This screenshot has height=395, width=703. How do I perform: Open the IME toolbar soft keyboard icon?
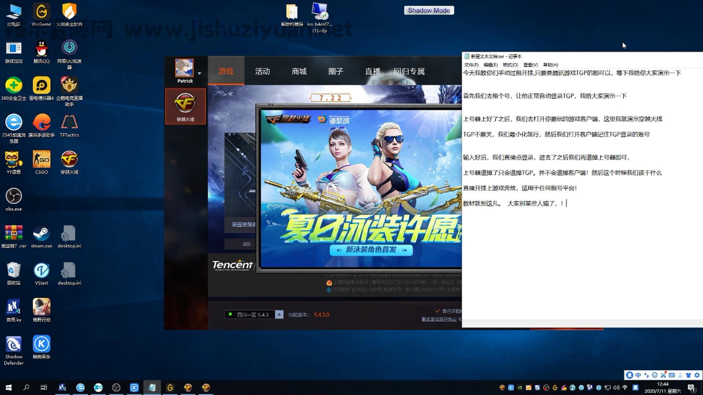672,375
